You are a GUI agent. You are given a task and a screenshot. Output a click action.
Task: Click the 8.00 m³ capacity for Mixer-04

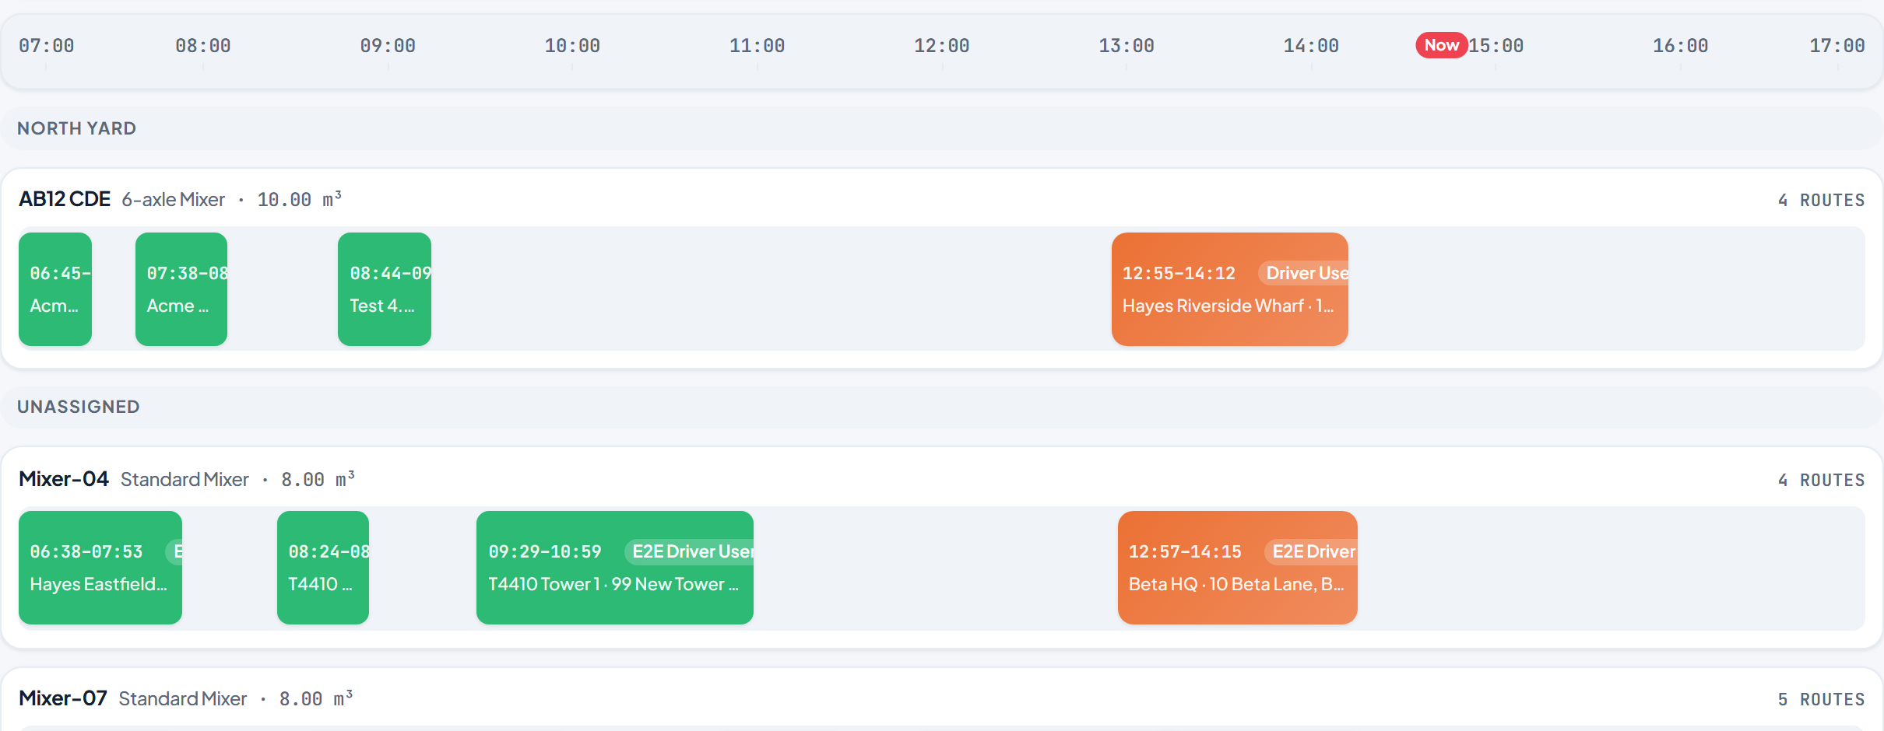coord(318,479)
